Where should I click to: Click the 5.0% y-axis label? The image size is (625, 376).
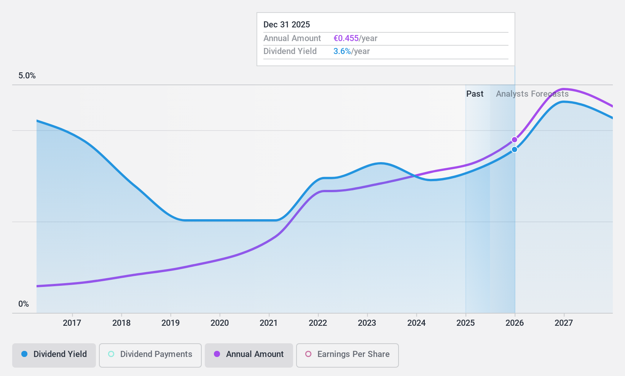click(27, 76)
